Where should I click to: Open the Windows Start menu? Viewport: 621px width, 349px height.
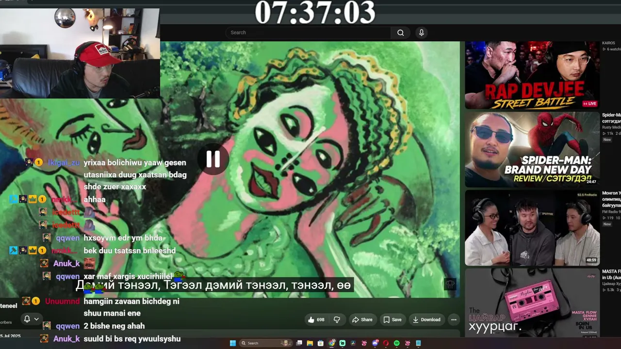[233, 343]
